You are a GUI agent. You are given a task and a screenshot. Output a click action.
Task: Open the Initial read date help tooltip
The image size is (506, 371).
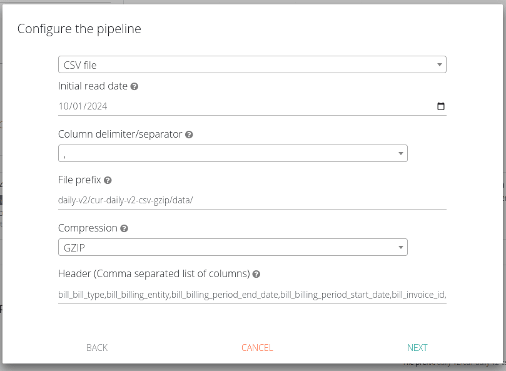coord(134,86)
